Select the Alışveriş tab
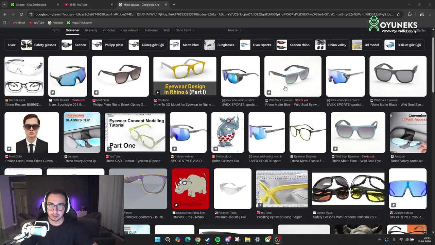 point(91,30)
